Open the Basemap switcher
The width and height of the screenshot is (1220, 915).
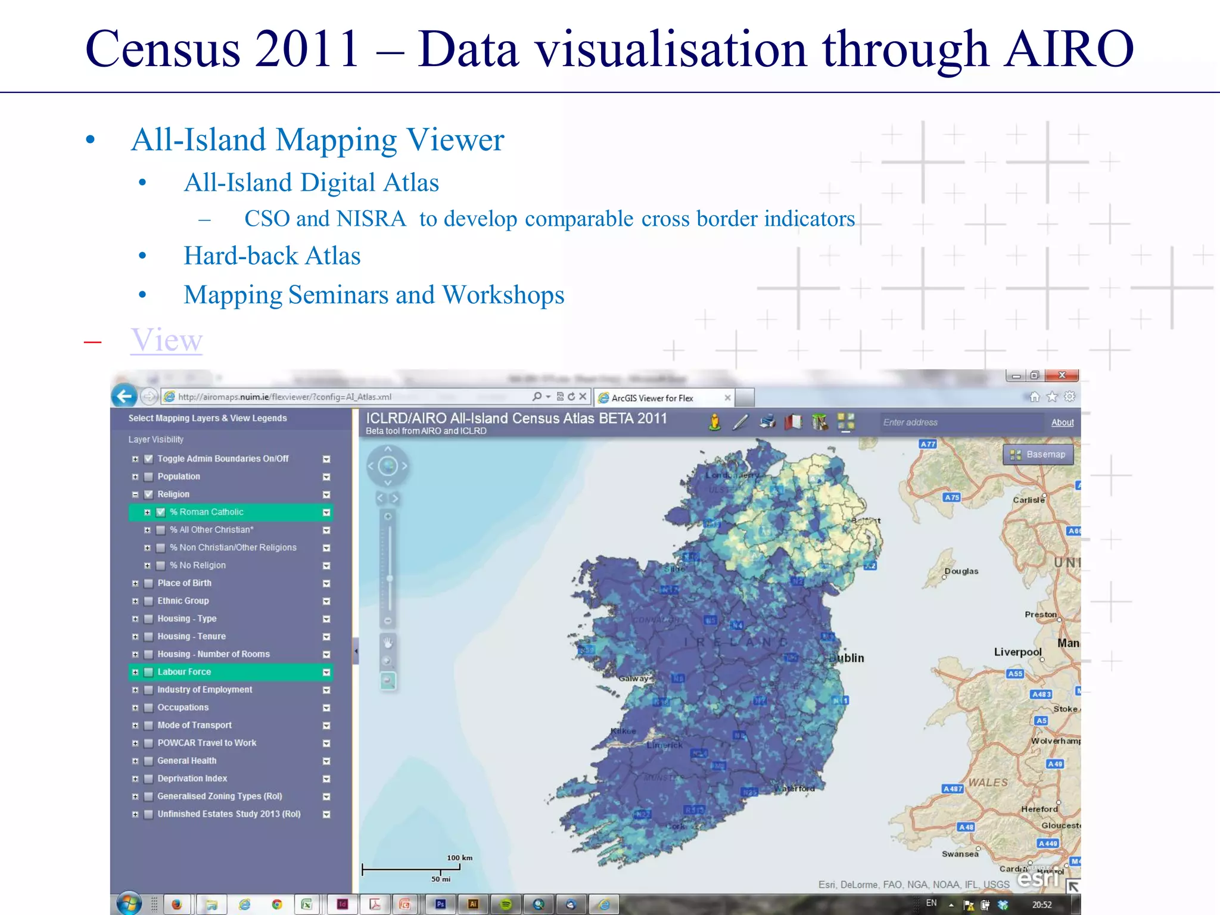pyautogui.click(x=1038, y=455)
